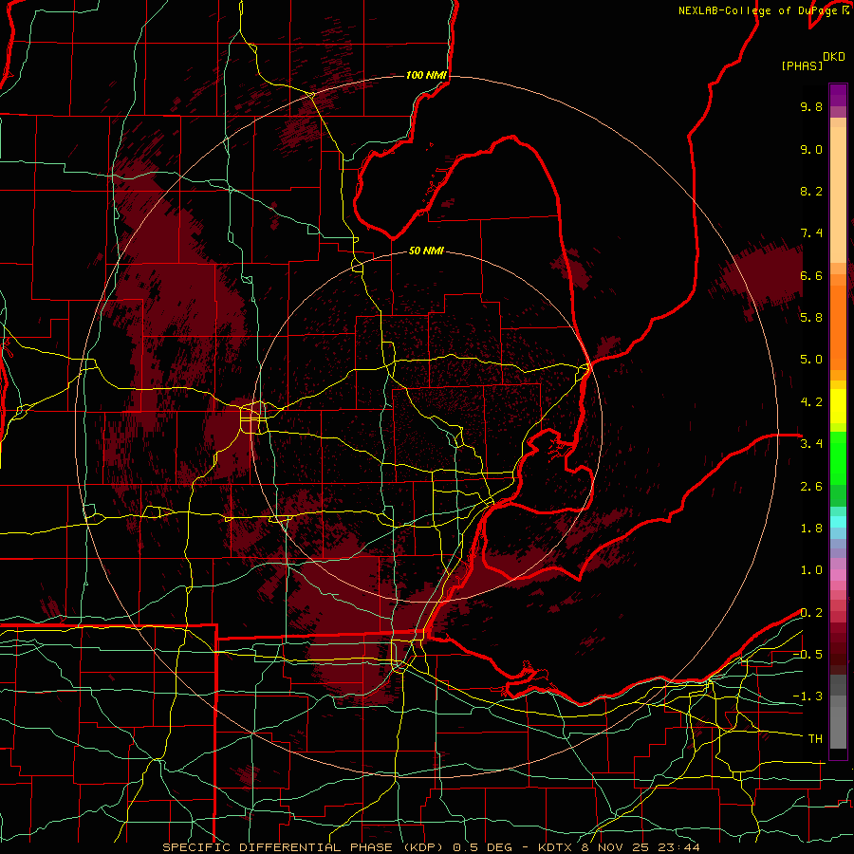Click the 5.8 scale label
854x854 pixels.
pyautogui.click(x=811, y=318)
